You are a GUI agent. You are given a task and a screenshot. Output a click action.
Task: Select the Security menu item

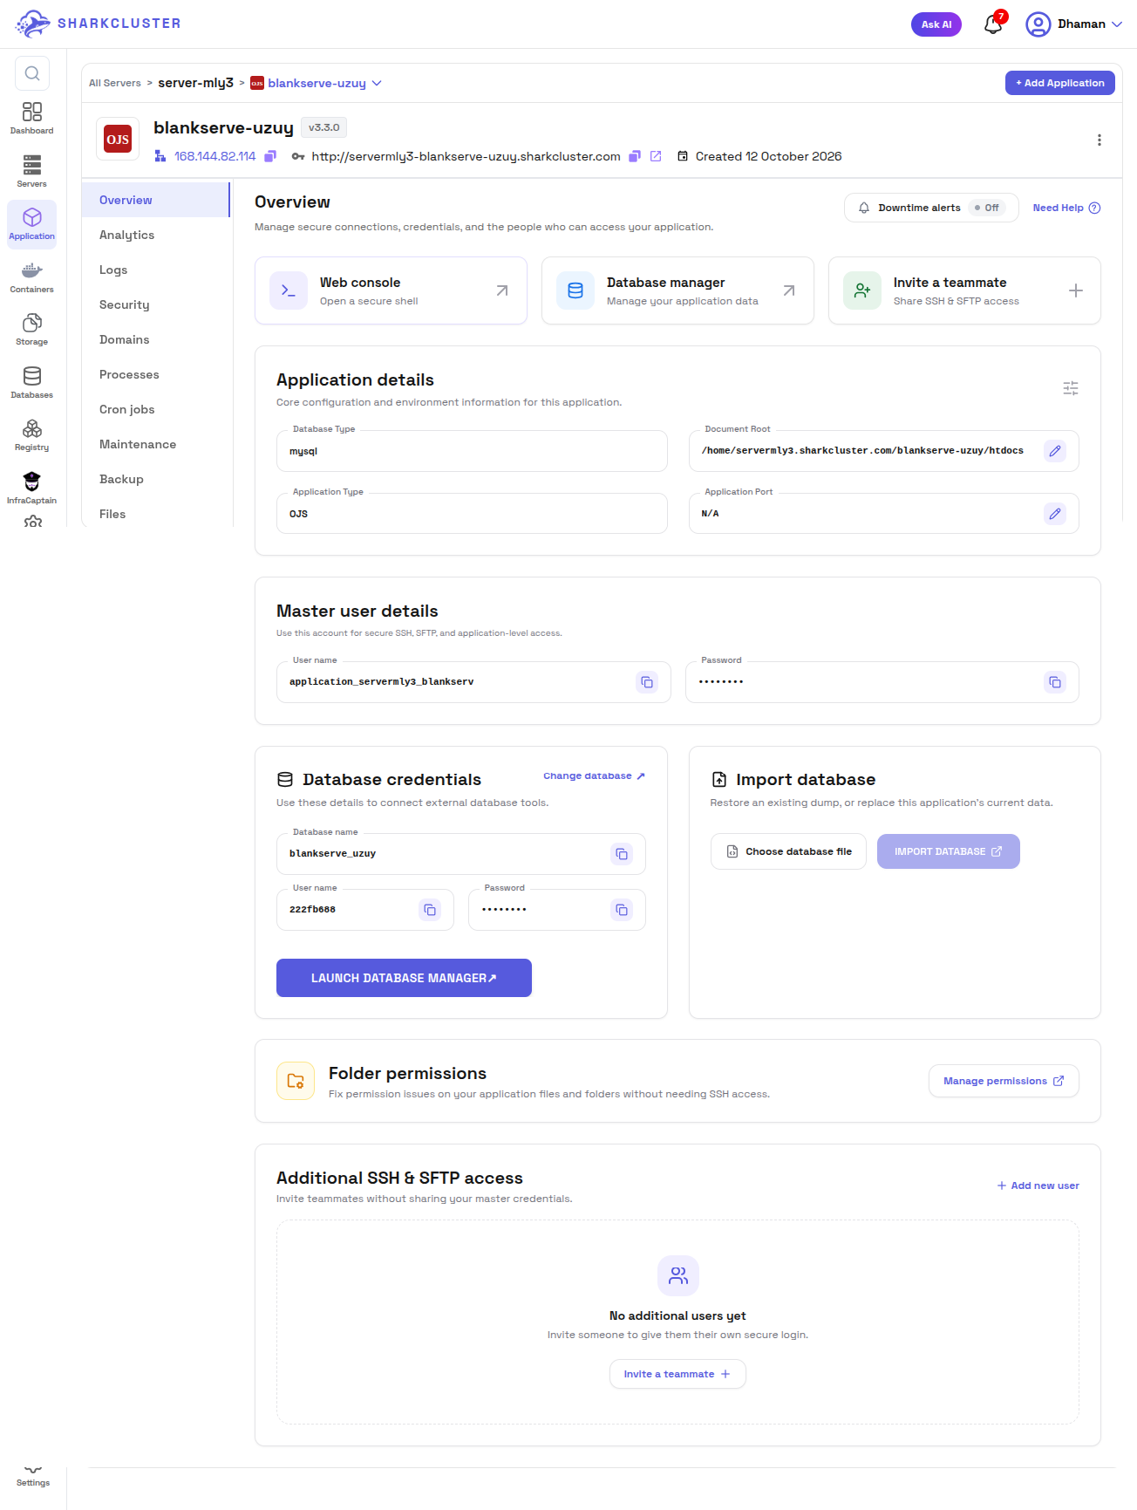pyautogui.click(x=157, y=304)
